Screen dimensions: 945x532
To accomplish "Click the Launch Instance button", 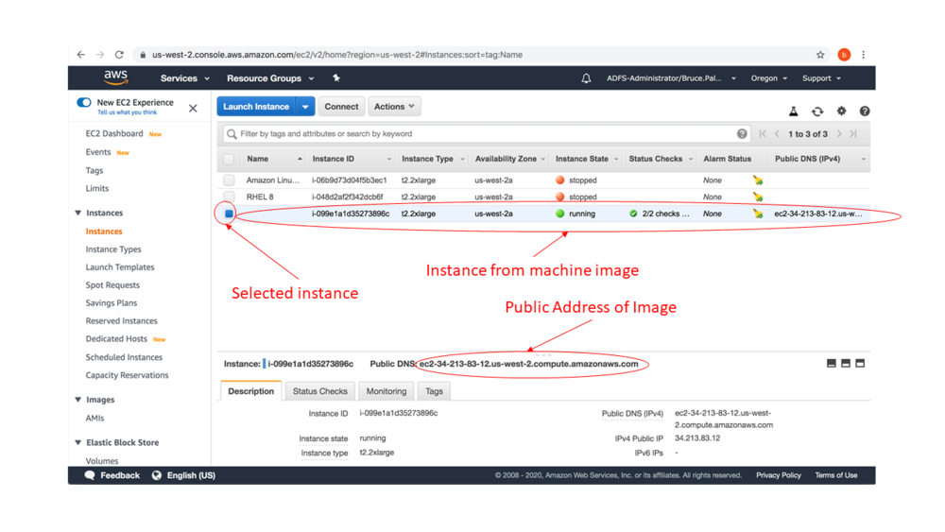I will click(256, 107).
